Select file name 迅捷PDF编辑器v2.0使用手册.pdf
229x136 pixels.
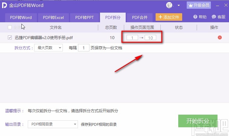tap(44, 38)
